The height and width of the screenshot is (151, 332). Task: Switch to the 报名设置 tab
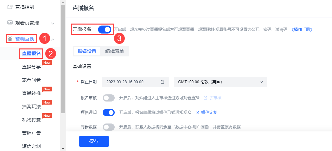coord(87,51)
